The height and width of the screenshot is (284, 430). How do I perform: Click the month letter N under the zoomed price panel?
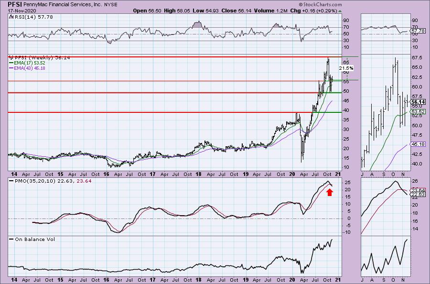(x=403, y=174)
